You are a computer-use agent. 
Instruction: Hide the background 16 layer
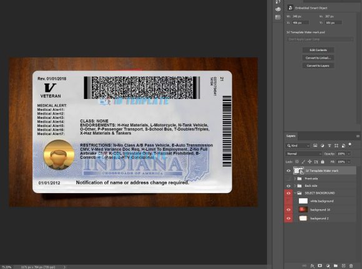tap(288, 210)
